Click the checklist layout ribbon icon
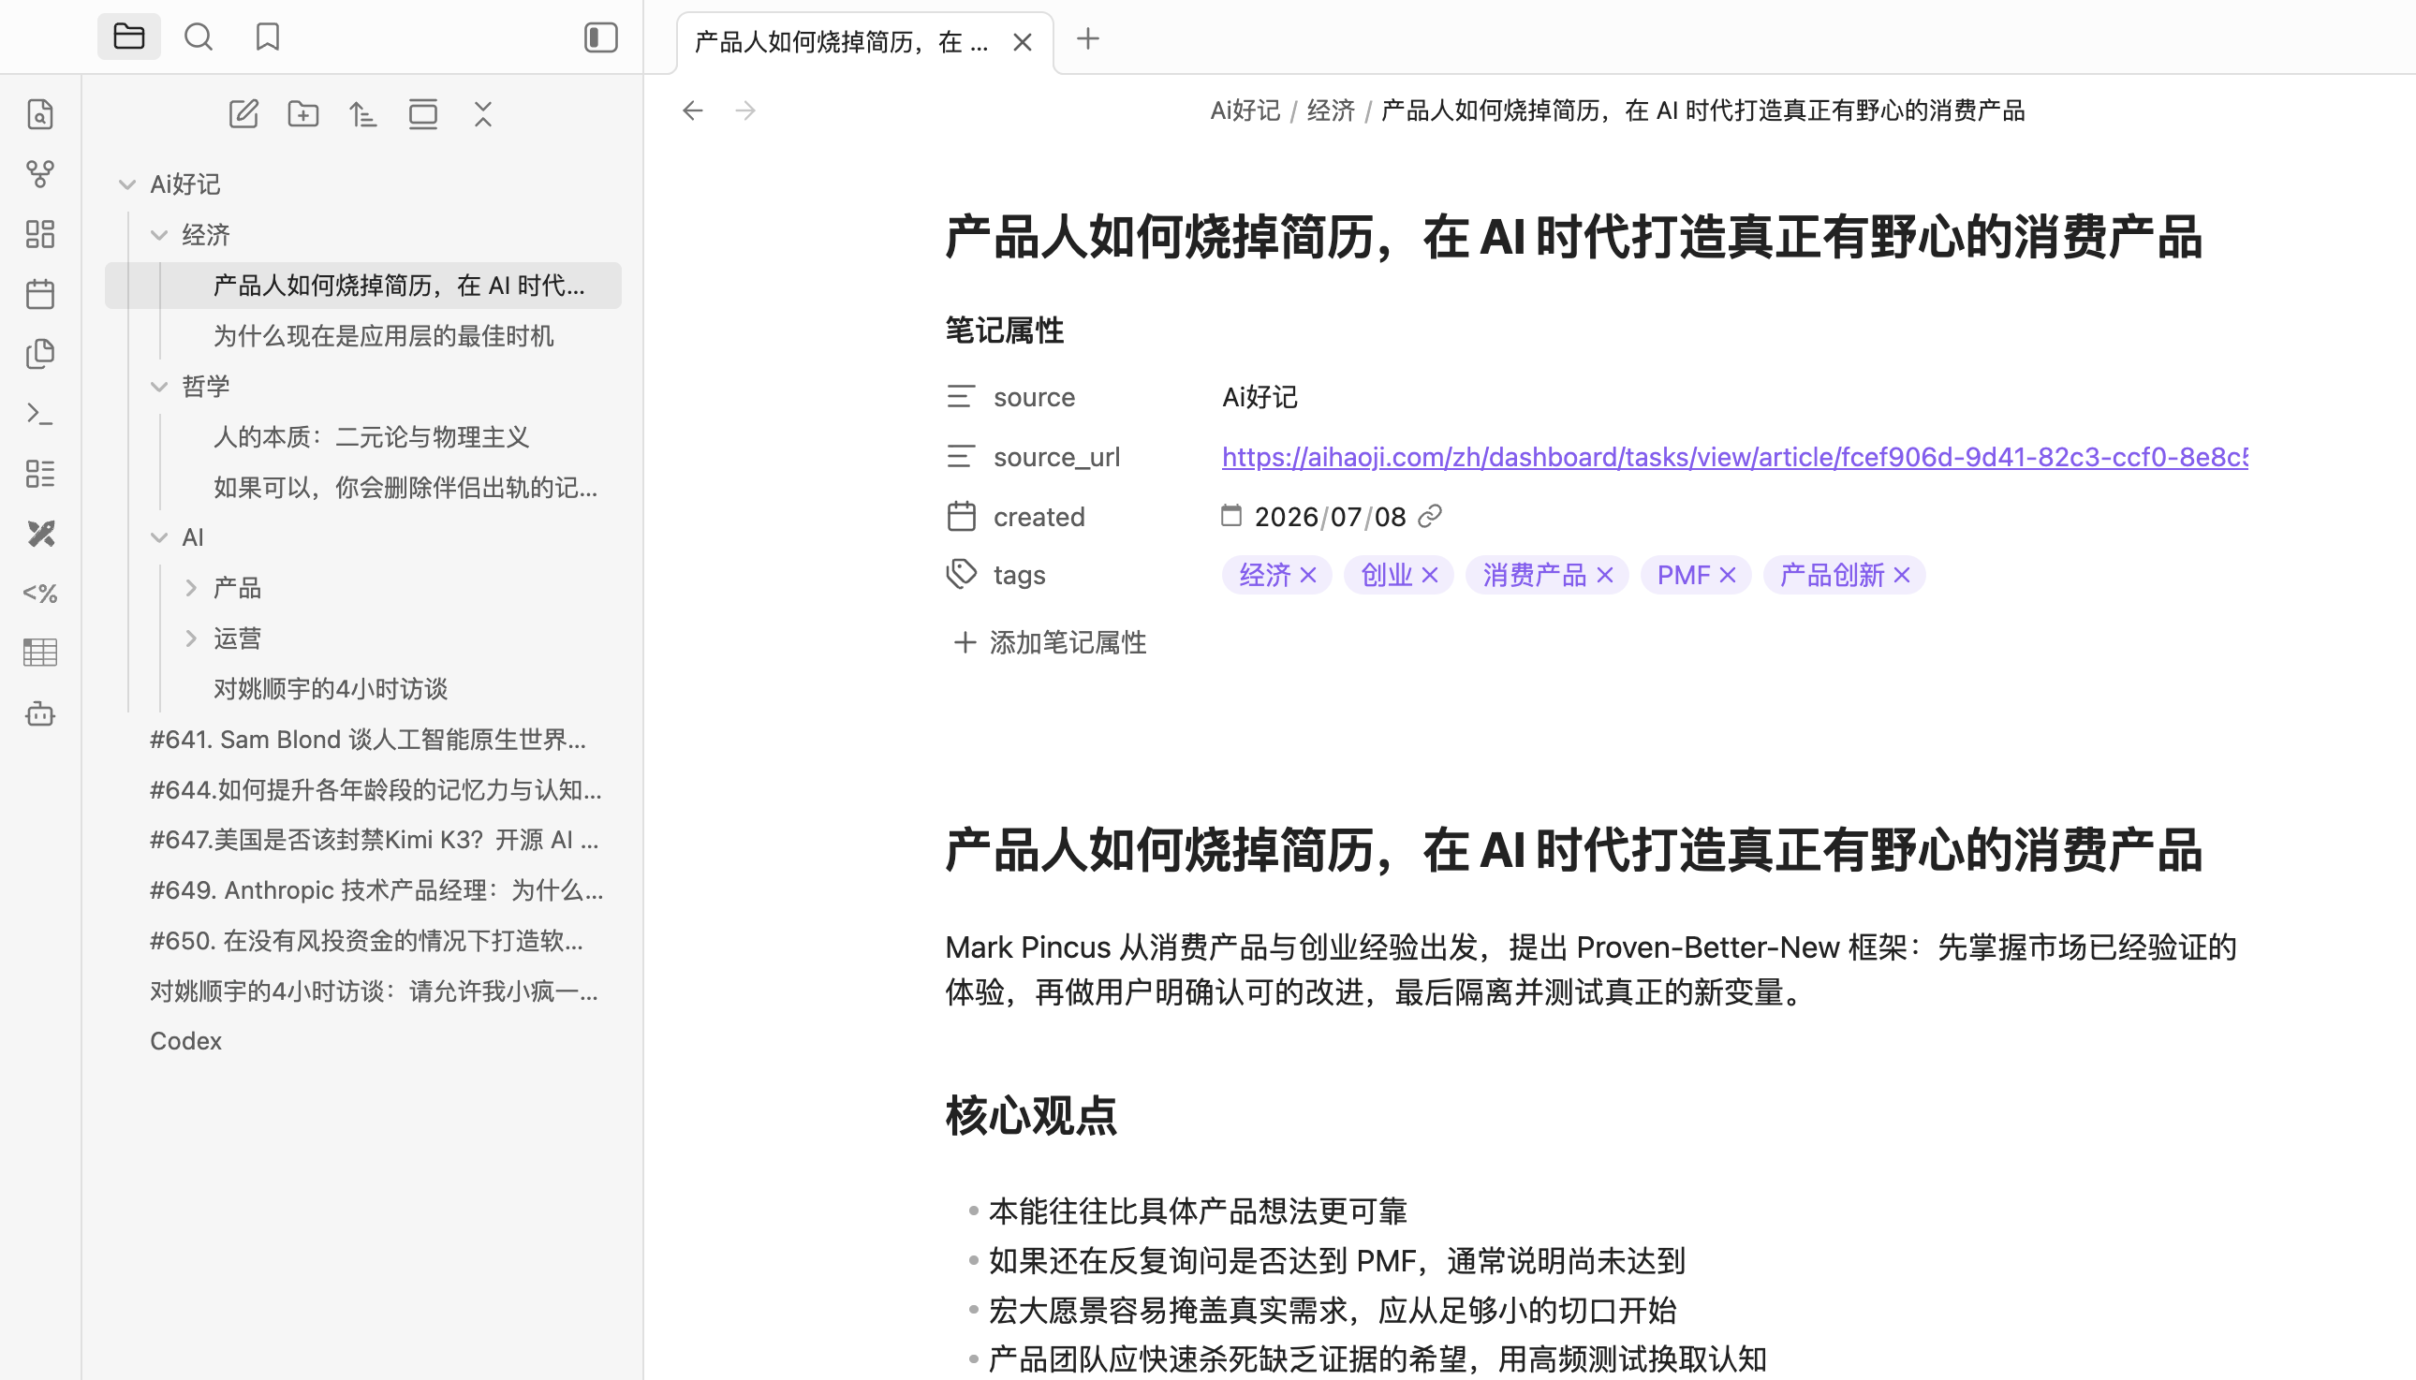Viewport: 2416px width, 1380px height. point(40,473)
